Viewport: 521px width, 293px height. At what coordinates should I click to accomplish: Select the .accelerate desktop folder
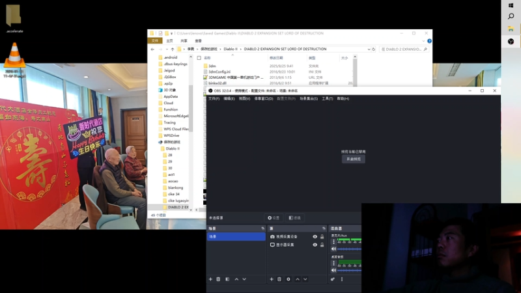[14, 18]
